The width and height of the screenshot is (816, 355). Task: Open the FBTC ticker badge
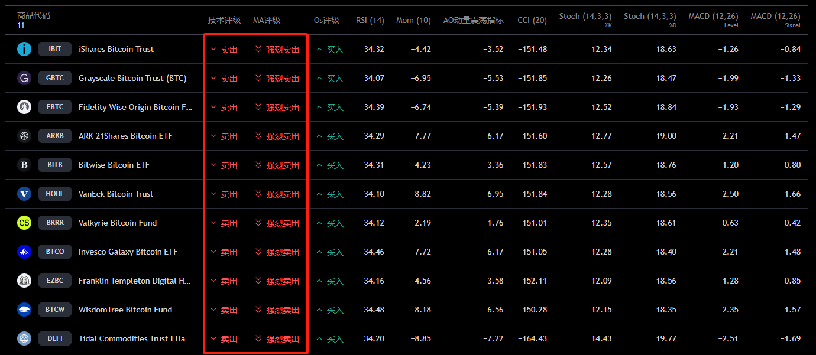click(x=55, y=107)
